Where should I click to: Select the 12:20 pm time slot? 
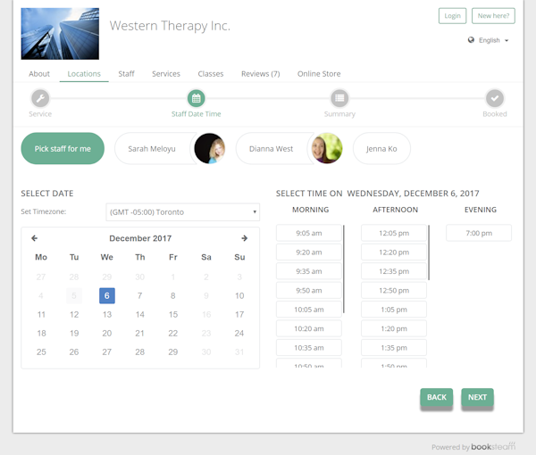pos(394,252)
